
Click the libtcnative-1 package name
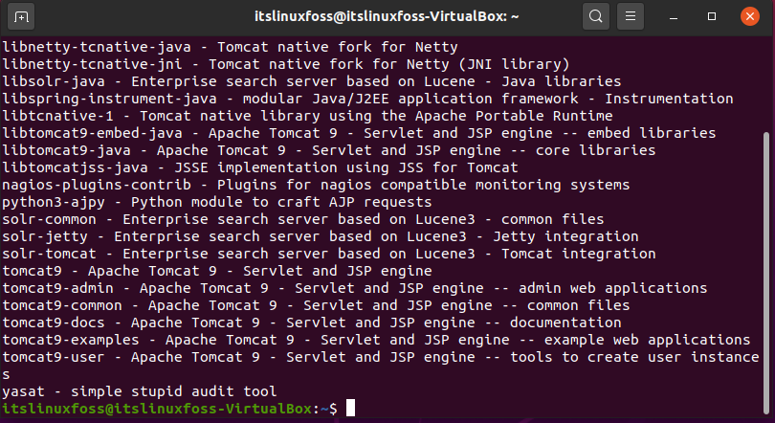[x=57, y=116]
